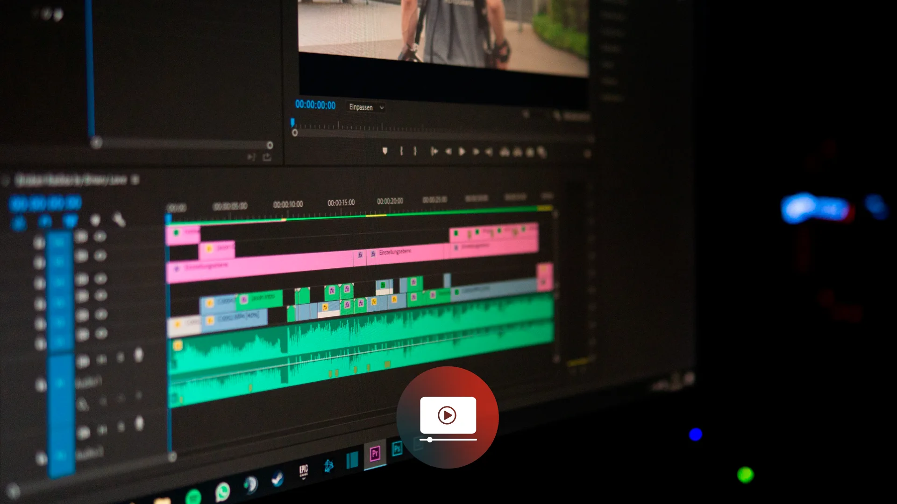Viewport: 897px width, 504px height.
Task: Click the timeline zoom scrollbar handle at bottom
Action: (x=172, y=456)
